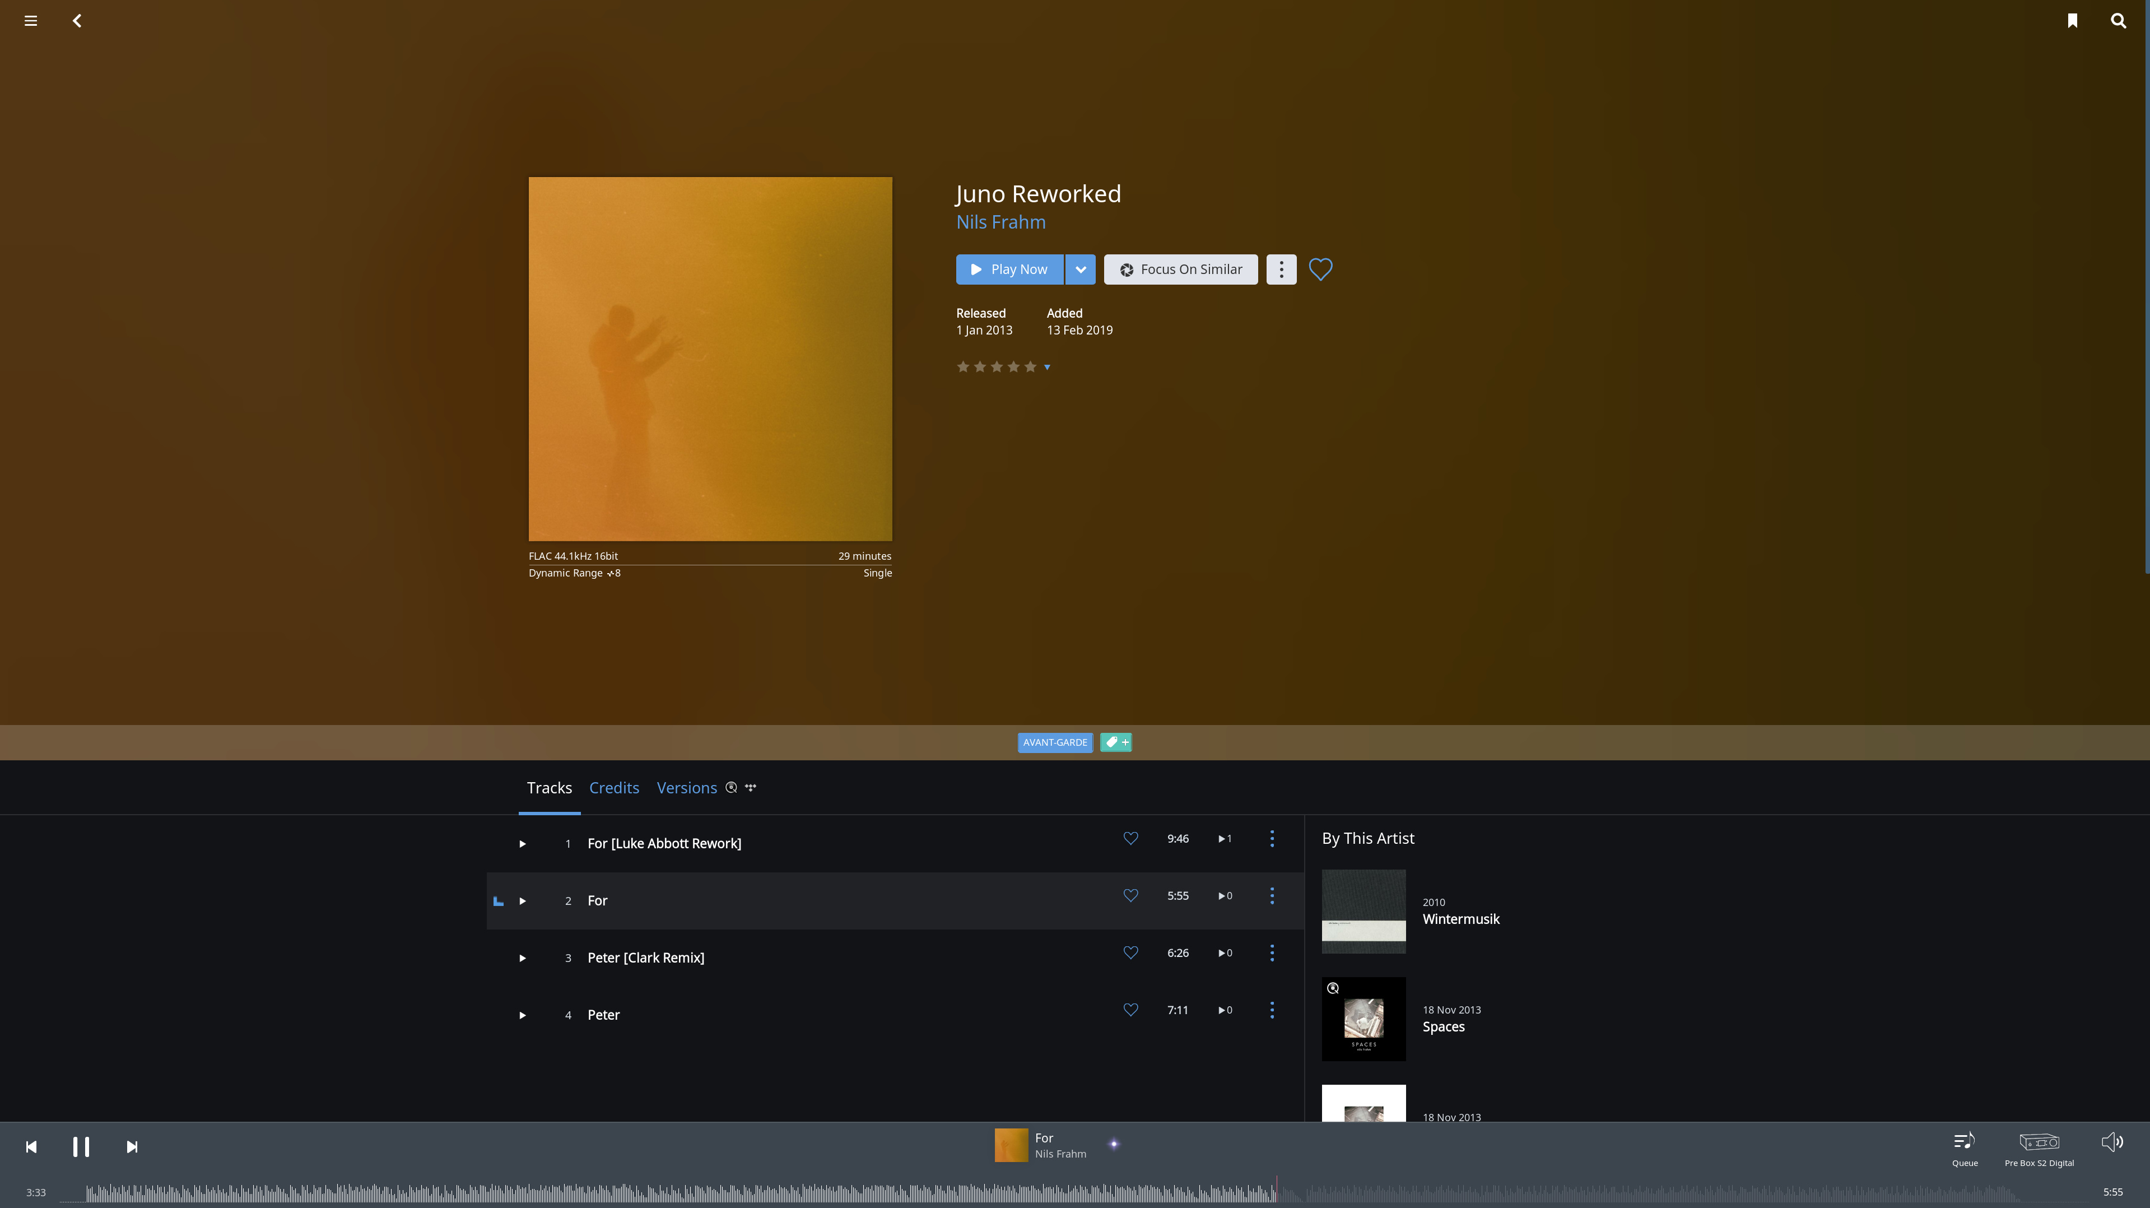Image resolution: width=2150 pixels, height=1208 pixels.
Task: Add a tag with the tag-plus icon
Action: [x=1116, y=742]
